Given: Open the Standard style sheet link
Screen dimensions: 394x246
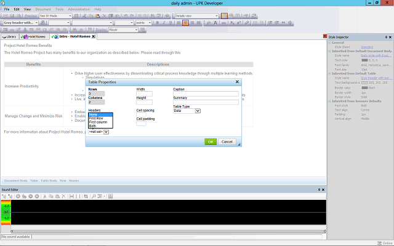Looking at the screenshot, I should pyautogui.click(x=367, y=47).
